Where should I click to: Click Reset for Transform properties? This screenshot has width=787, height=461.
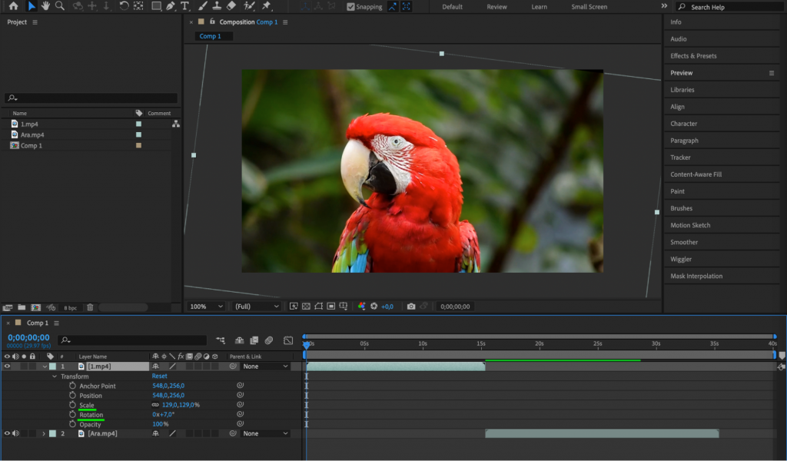pos(159,376)
